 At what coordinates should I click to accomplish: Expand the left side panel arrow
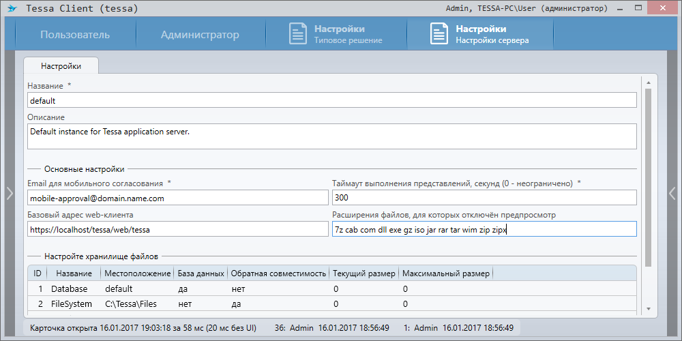(10, 193)
